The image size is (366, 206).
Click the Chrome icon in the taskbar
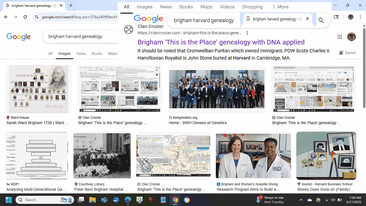[x=175, y=200]
